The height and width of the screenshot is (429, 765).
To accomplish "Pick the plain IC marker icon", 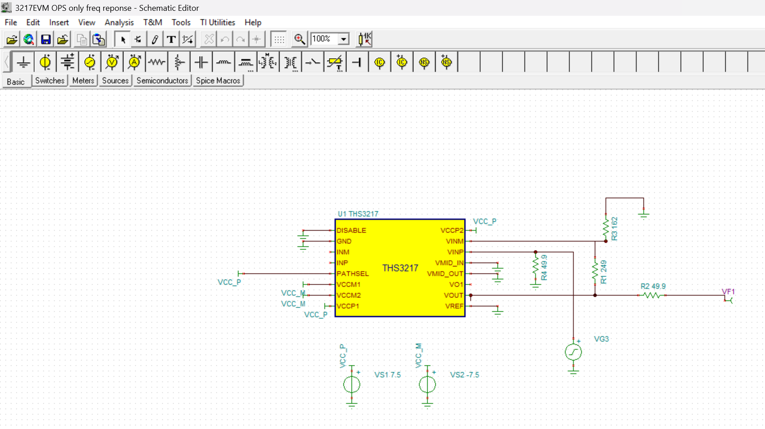I will click(x=379, y=62).
